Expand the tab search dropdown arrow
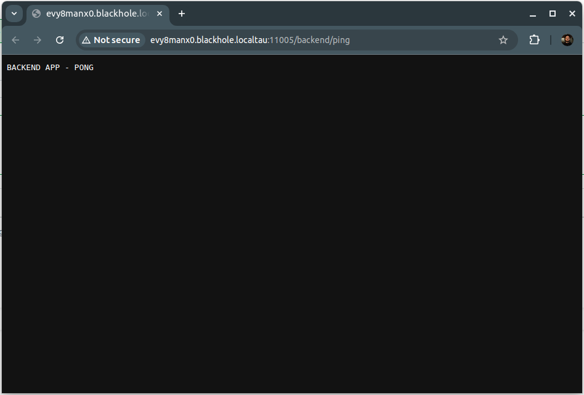The width and height of the screenshot is (584, 395). 14,14
